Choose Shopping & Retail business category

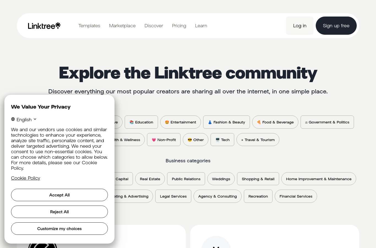point(258,179)
